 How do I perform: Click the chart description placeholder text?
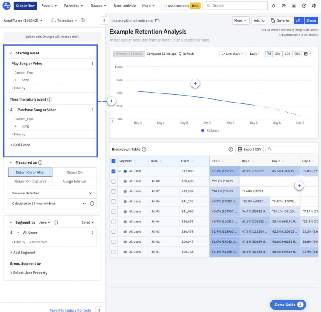pos(160,40)
